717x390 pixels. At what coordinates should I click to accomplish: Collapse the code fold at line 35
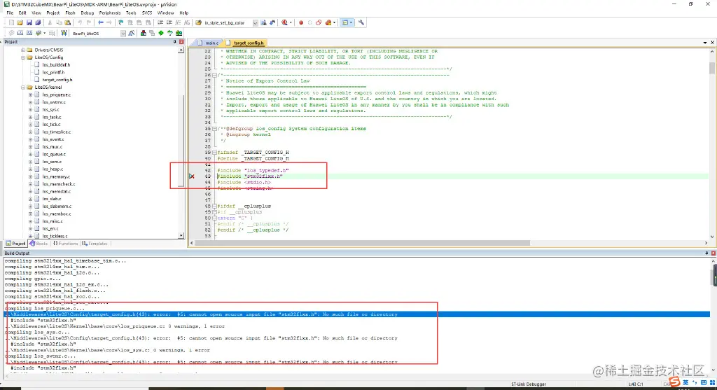click(x=214, y=129)
